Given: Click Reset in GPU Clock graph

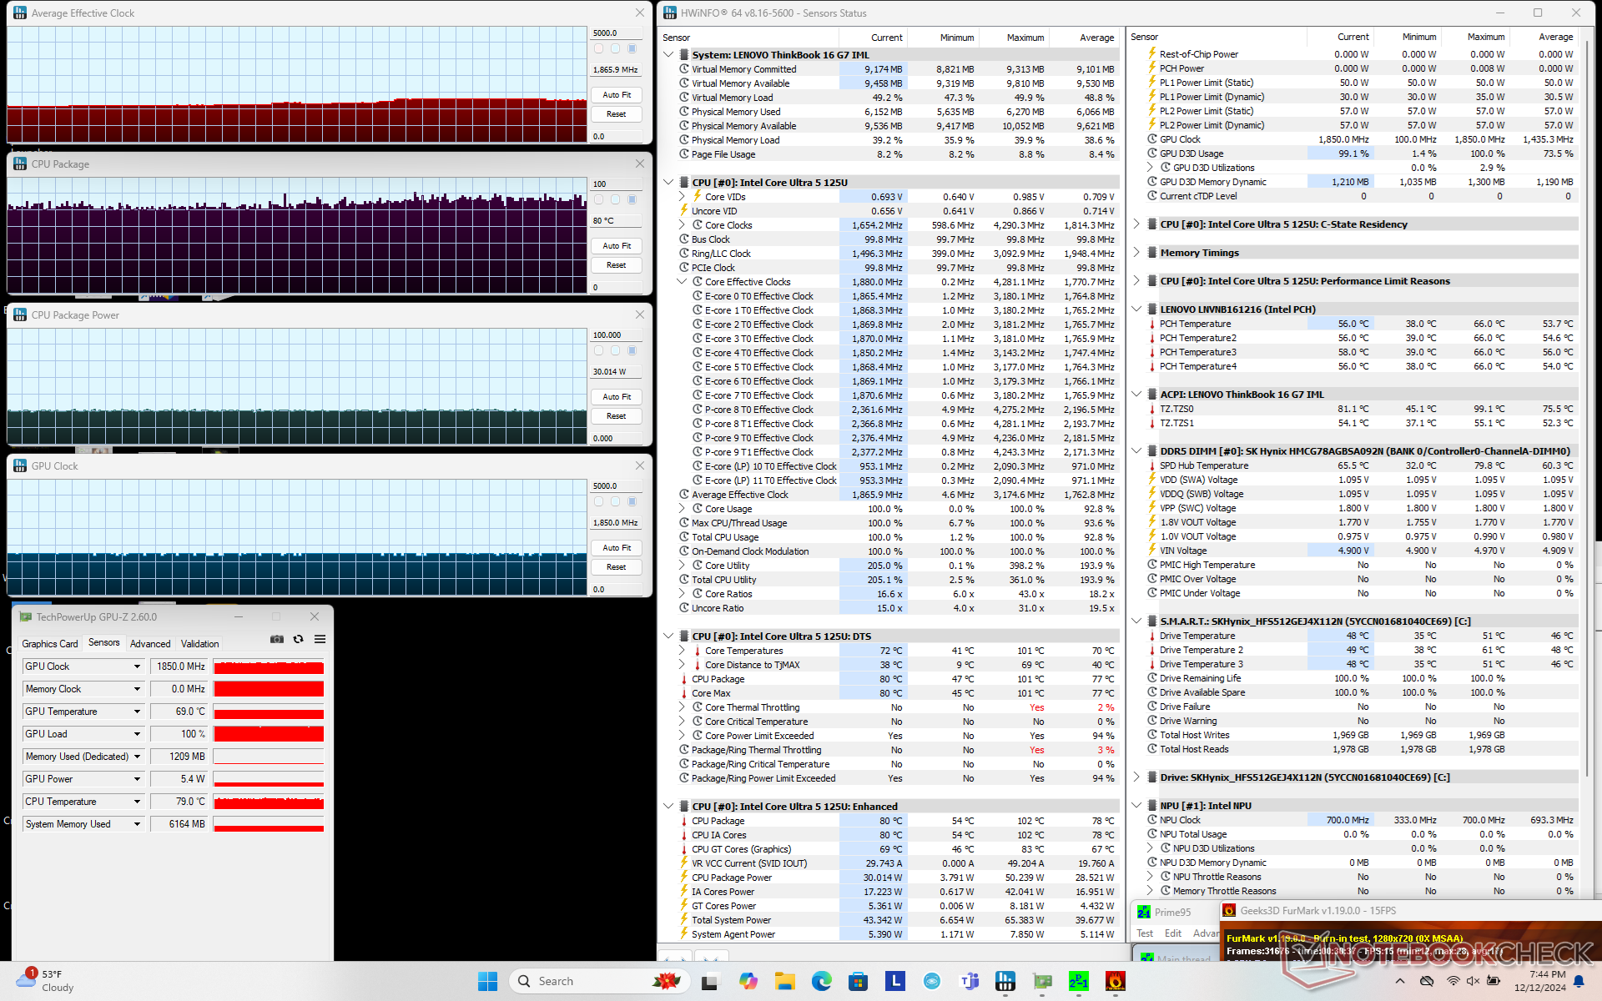Looking at the screenshot, I should [x=617, y=567].
